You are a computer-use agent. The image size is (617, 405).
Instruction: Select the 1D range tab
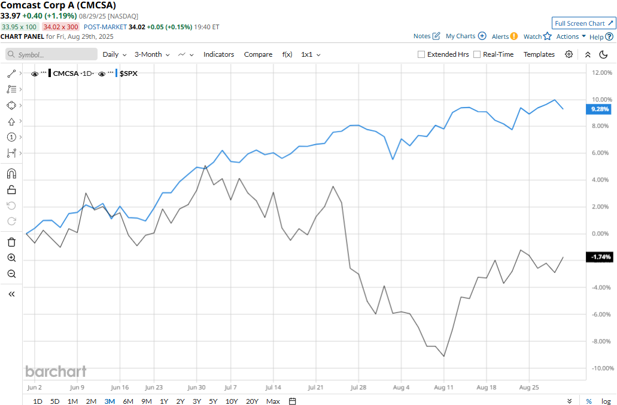37,401
